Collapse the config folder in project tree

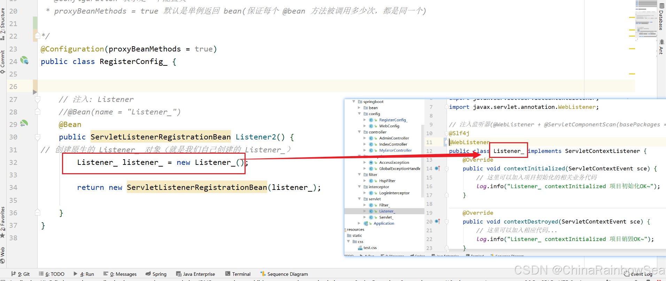(x=359, y=114)
